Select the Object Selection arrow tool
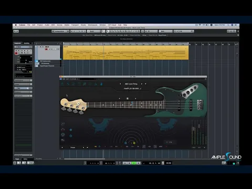Screen dimensions: 252x189 108,31
